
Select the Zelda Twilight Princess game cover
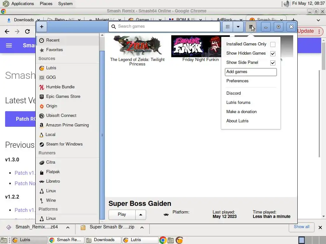click(x=137, y=46)
